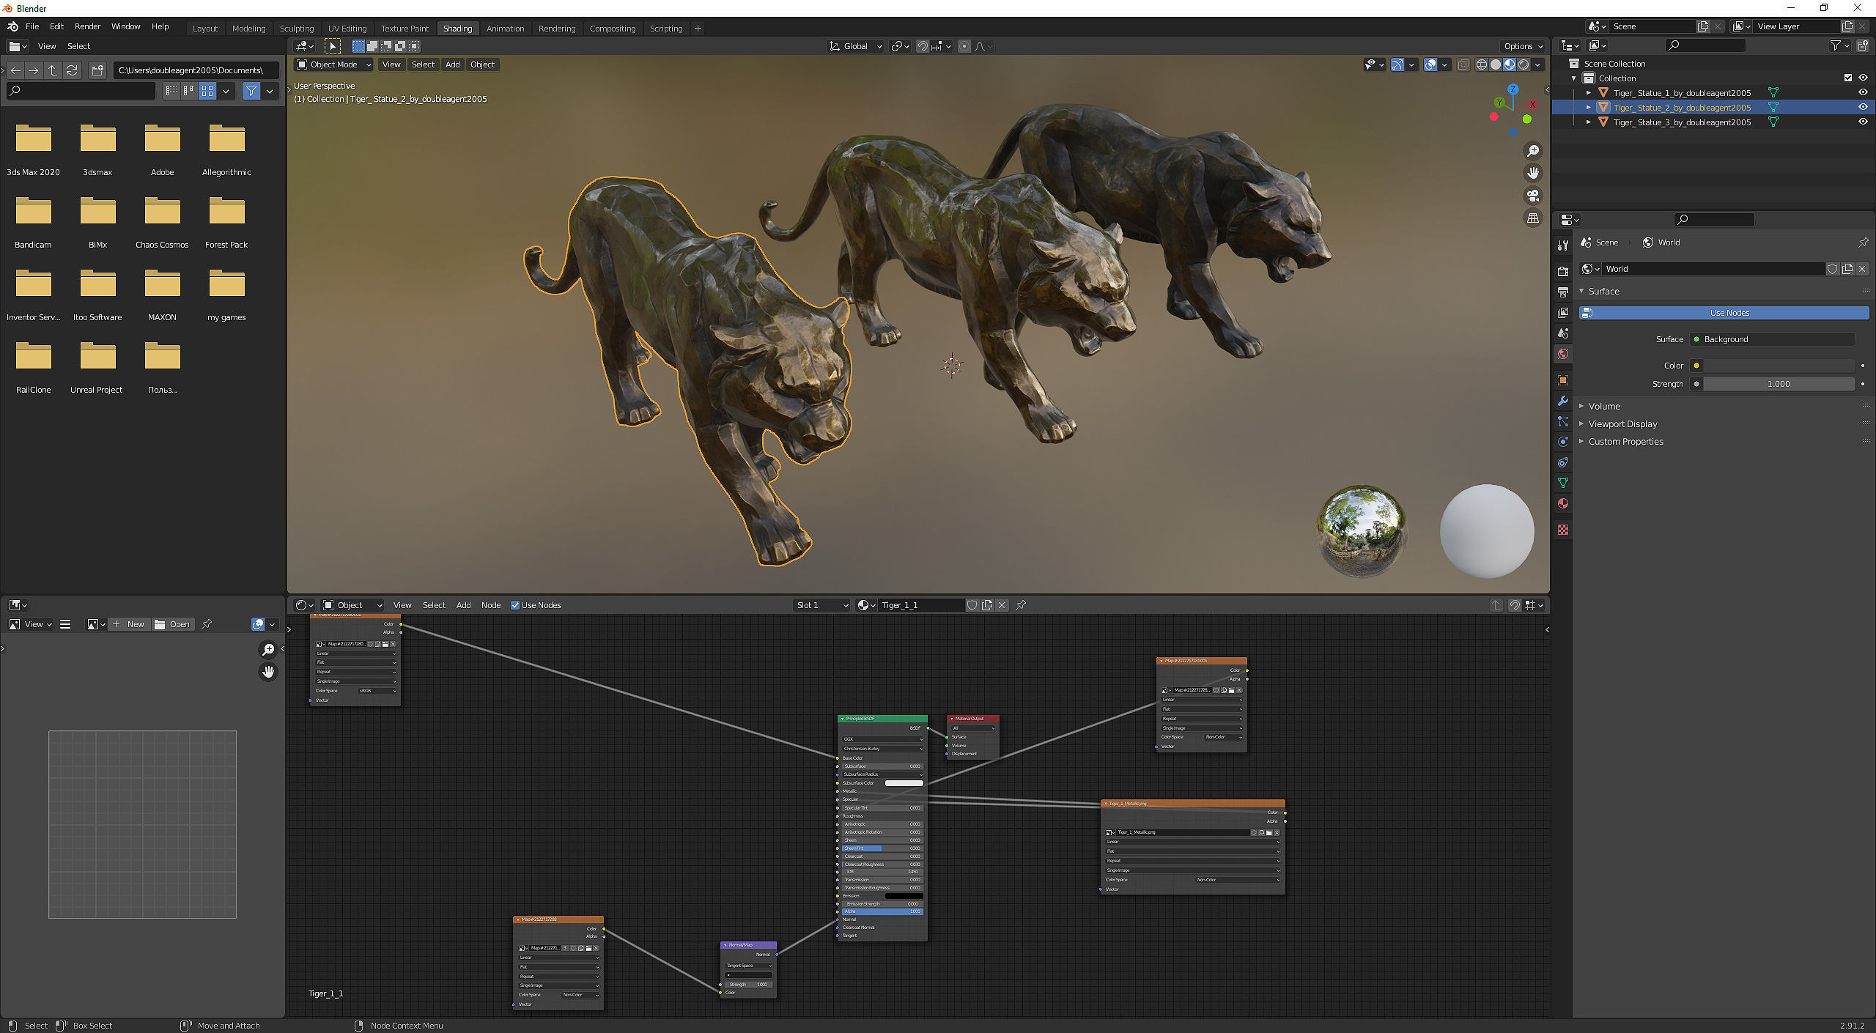1876x1033 pixels.
Task: Open the Object Mode dropdown
Action: point(334,64)
